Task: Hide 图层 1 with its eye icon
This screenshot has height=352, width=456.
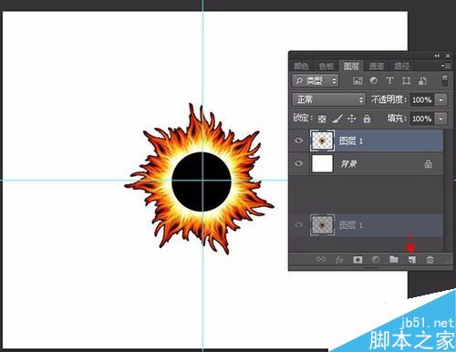Action: coord(299,140)
